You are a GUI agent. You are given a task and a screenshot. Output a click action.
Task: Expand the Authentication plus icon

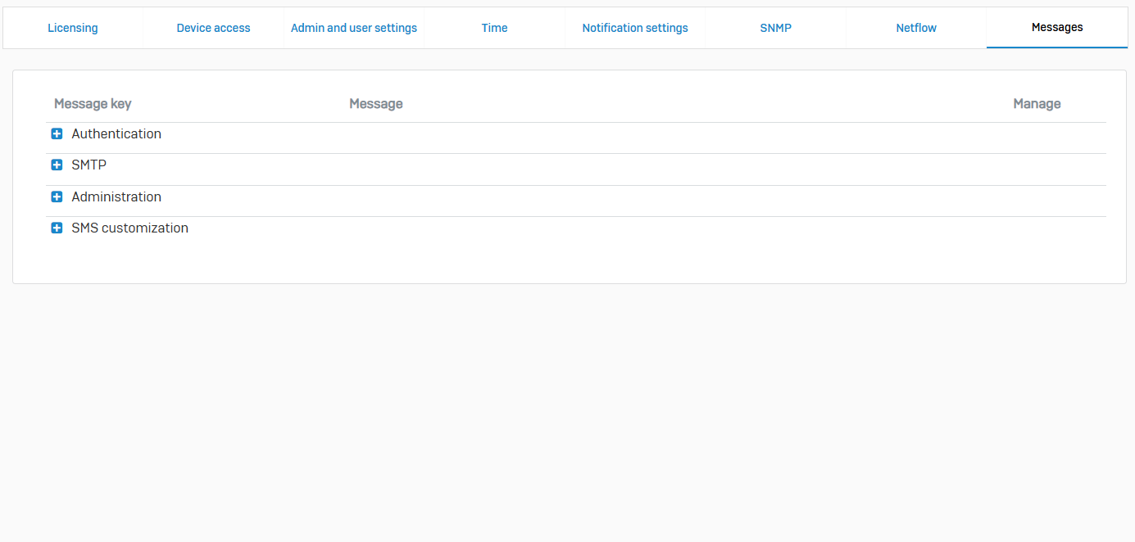click(x=57, y=134)
